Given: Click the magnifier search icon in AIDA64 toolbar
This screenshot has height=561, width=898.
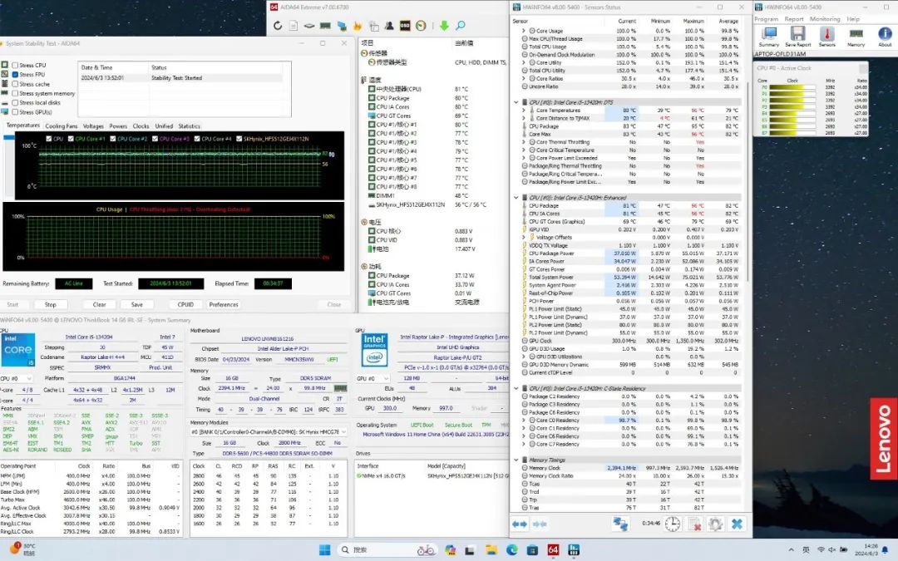Looking at the screenshot, I should [460, 25].
